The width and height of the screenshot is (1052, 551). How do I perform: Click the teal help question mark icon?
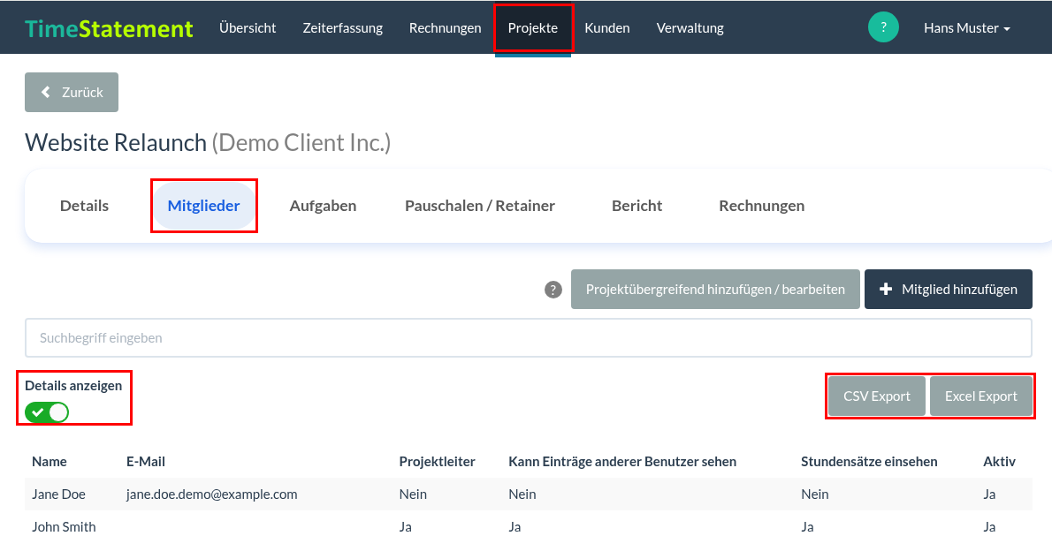tap(883, 27)
